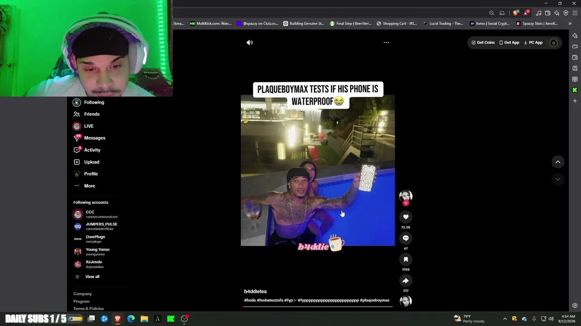Open the Following feed
Viewport: 581px width, 326px height.
[89, 102]
